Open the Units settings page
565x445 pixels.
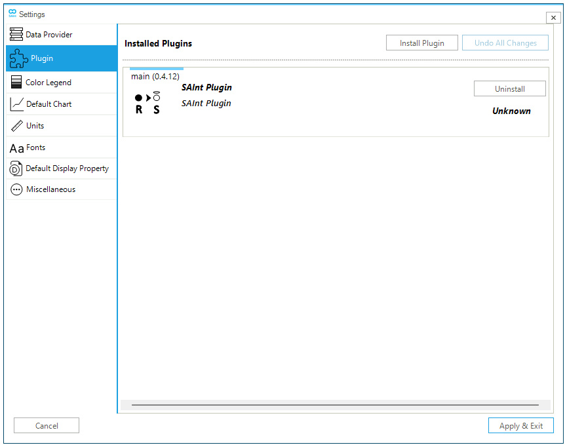coord(61,126)
